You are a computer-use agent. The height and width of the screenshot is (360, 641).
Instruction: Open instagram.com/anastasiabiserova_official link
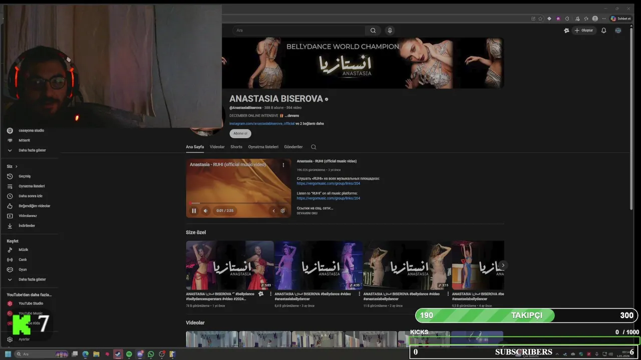[262, 123]
